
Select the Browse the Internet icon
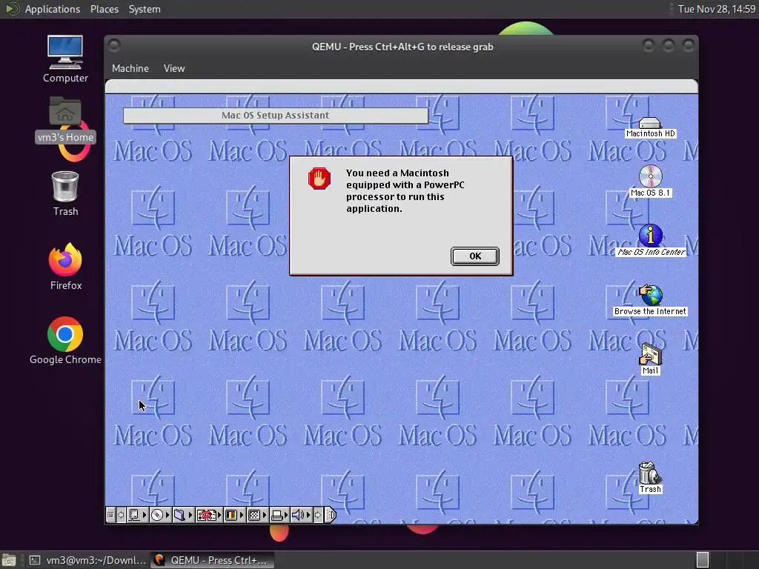pos(650,300)
